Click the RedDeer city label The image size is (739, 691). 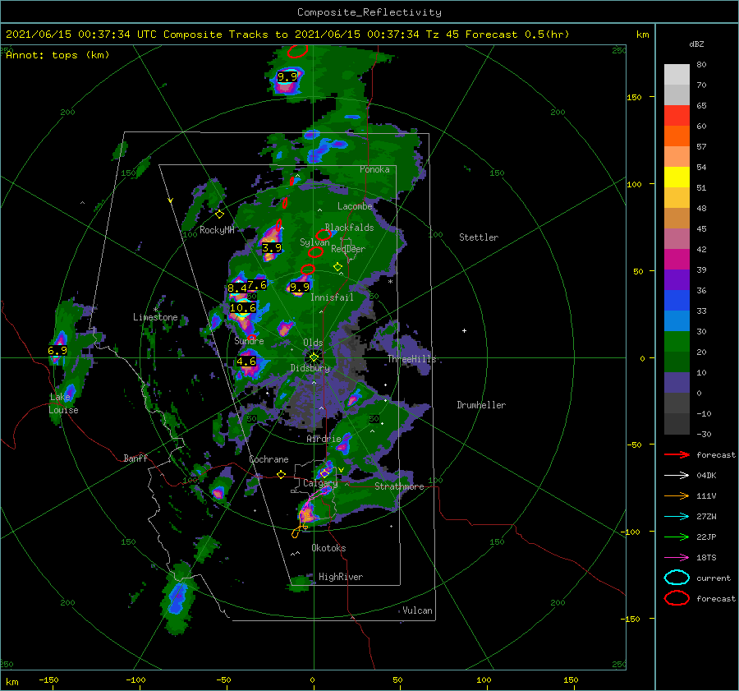coord(348,249)
